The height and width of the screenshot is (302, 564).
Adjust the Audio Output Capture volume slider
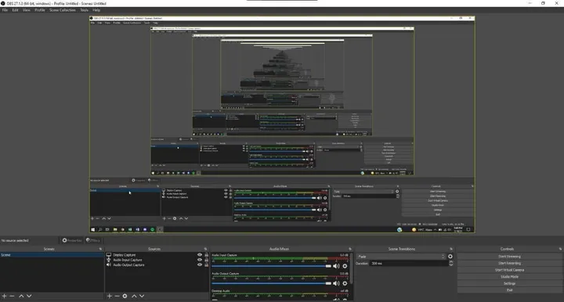pos(271,283)
